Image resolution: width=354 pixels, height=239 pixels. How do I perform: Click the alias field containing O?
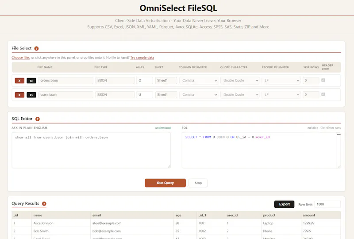pos(145,81)
